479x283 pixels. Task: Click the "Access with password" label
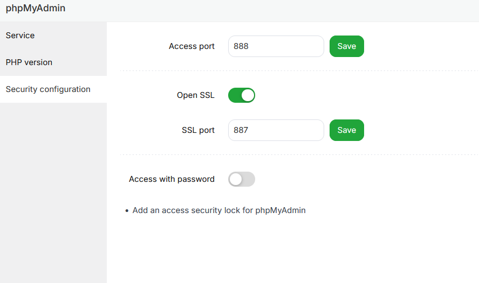tap(172, 179)
